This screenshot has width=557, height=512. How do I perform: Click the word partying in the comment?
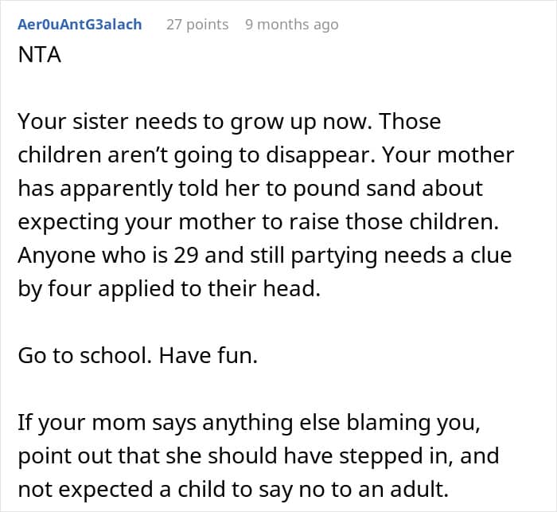pos(333,256)
